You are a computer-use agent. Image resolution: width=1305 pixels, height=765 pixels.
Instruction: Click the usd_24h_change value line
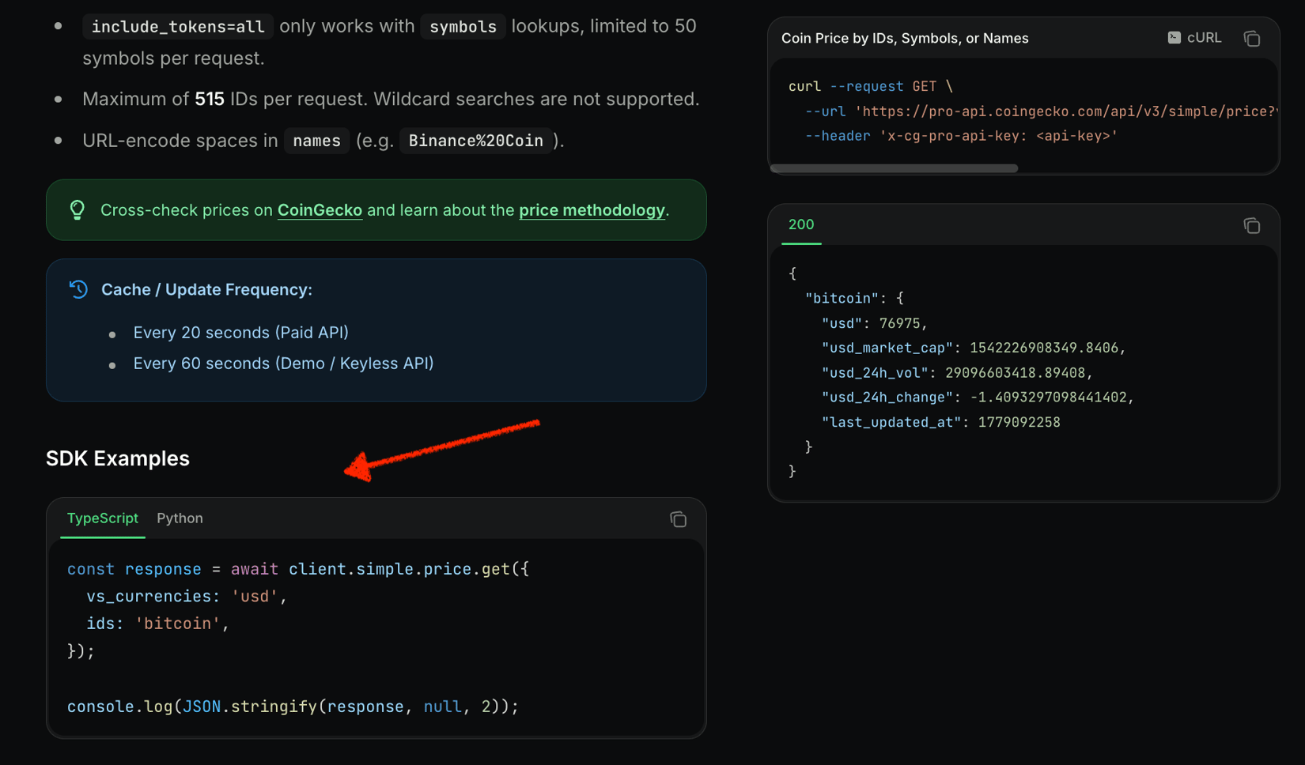978,398
